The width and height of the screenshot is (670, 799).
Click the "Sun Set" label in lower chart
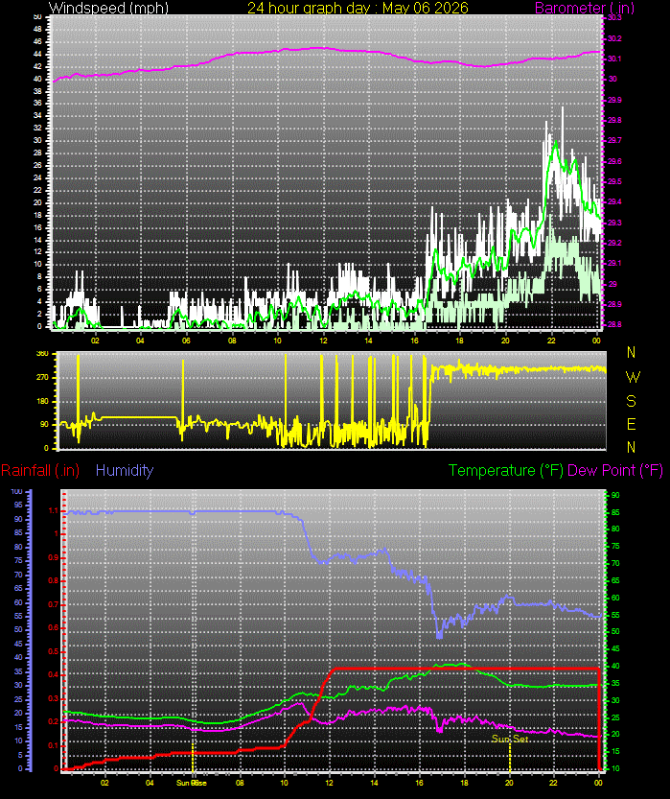click(510, 739)
